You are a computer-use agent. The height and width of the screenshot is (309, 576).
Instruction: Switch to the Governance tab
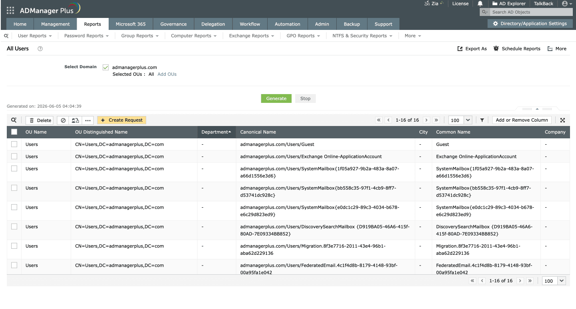click(x=173, y=24)
